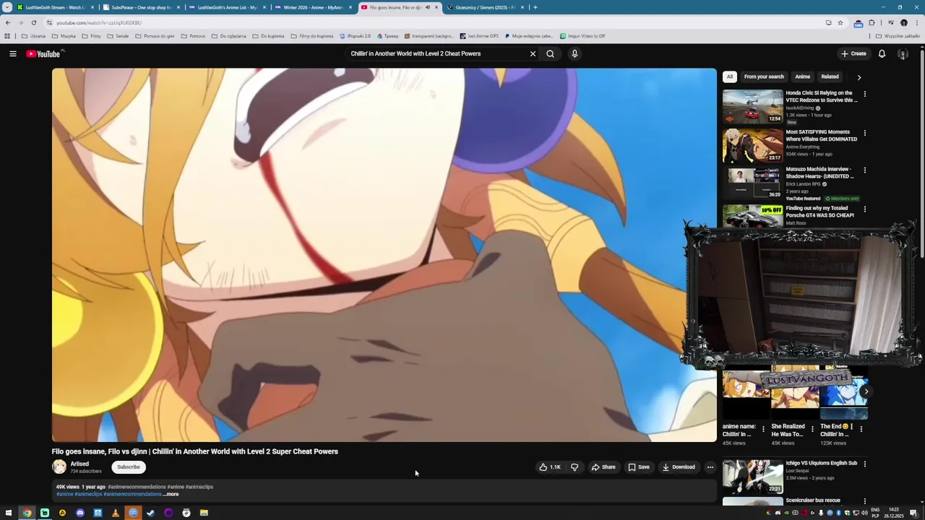Mute the tab playing audio
Screen dimensions: 925x520
point(427,7)
